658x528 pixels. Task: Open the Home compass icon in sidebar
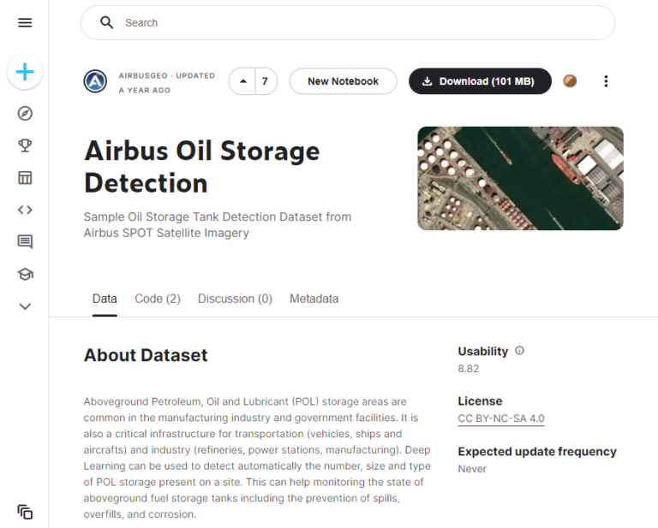pyautogui.click(x=25, y=114)
